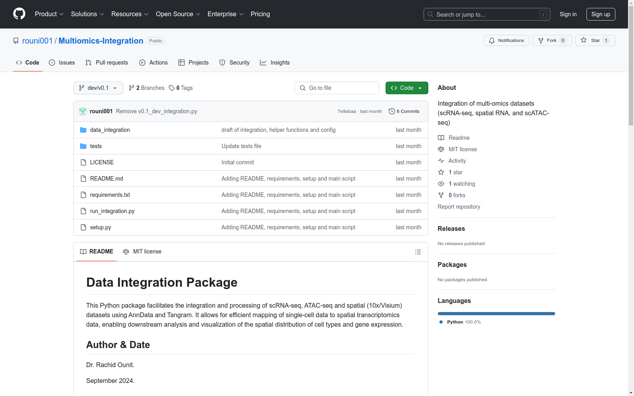The height and width of the screenshot is (396, 634).
Task: Click the Readme book icon in About
Action: tap(441, 138)
